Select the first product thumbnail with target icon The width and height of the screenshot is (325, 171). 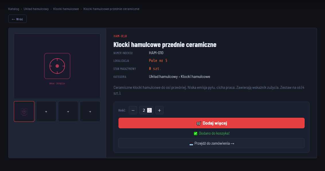coord(24,111)
